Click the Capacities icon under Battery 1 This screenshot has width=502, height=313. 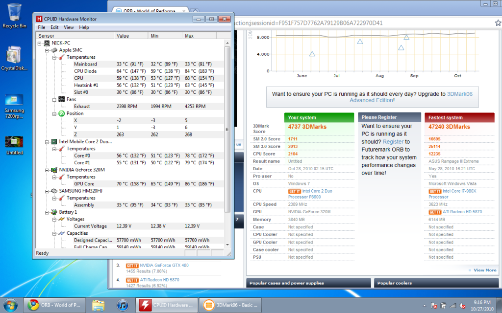click(61, 233)
